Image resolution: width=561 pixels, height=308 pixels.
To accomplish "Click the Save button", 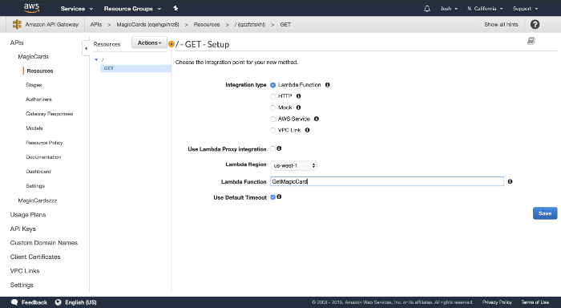I will (545, 213).
